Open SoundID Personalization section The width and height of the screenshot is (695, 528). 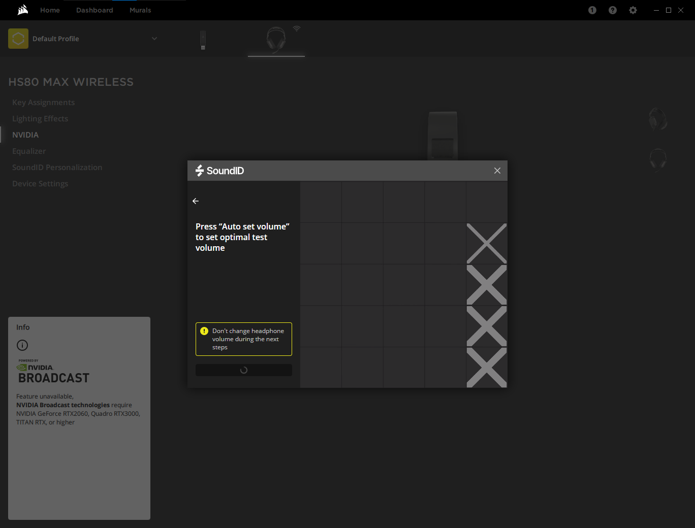coord(57,168)
